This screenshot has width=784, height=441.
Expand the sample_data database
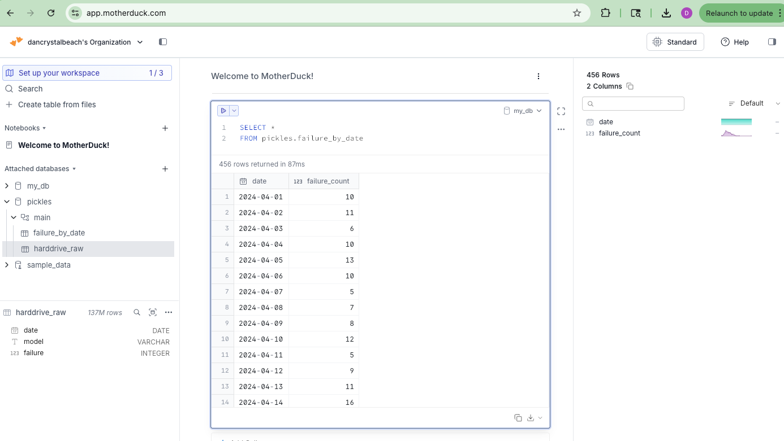7,265
